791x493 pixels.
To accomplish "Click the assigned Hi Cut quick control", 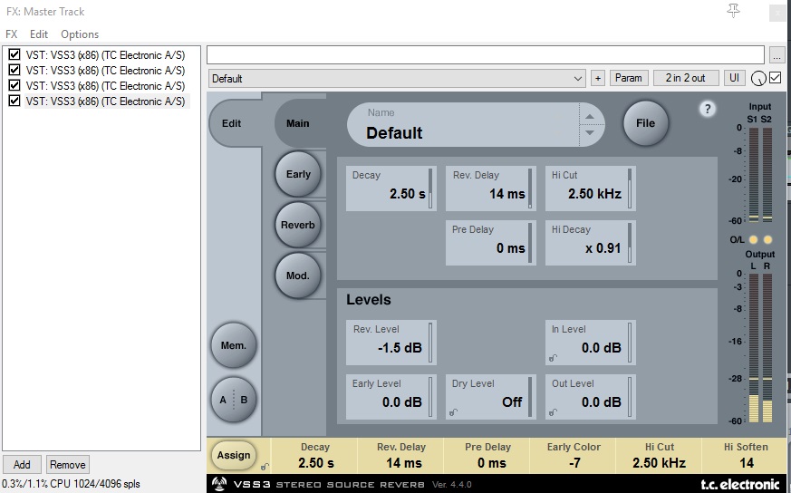I will point(660,456).
